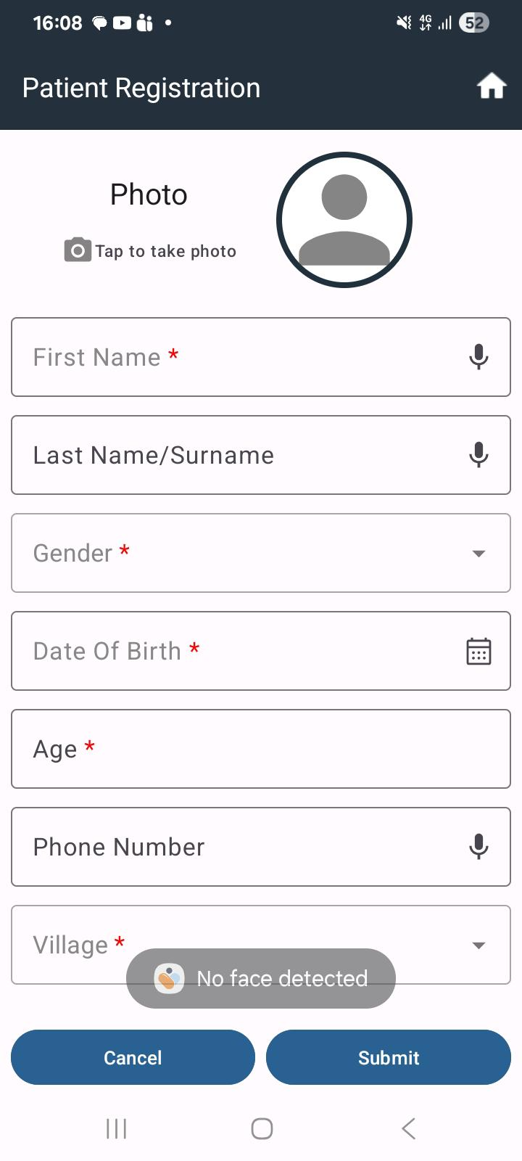Focus the Last Name/Surname input field
Screen dimensions: 522x1161
[x=261, y=455]
